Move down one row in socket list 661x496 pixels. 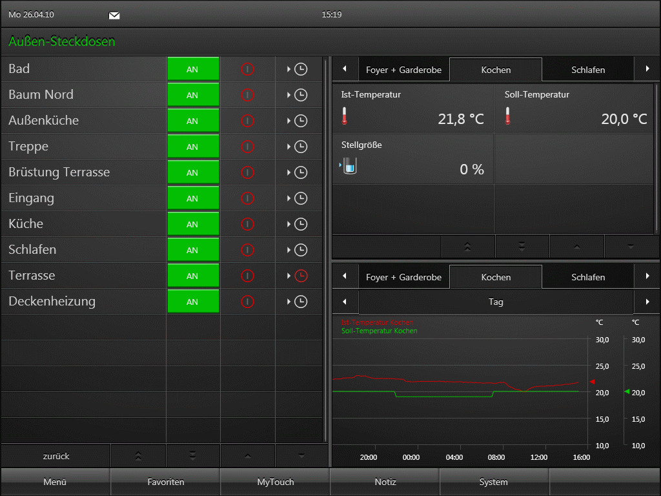[x=301, y=456]
